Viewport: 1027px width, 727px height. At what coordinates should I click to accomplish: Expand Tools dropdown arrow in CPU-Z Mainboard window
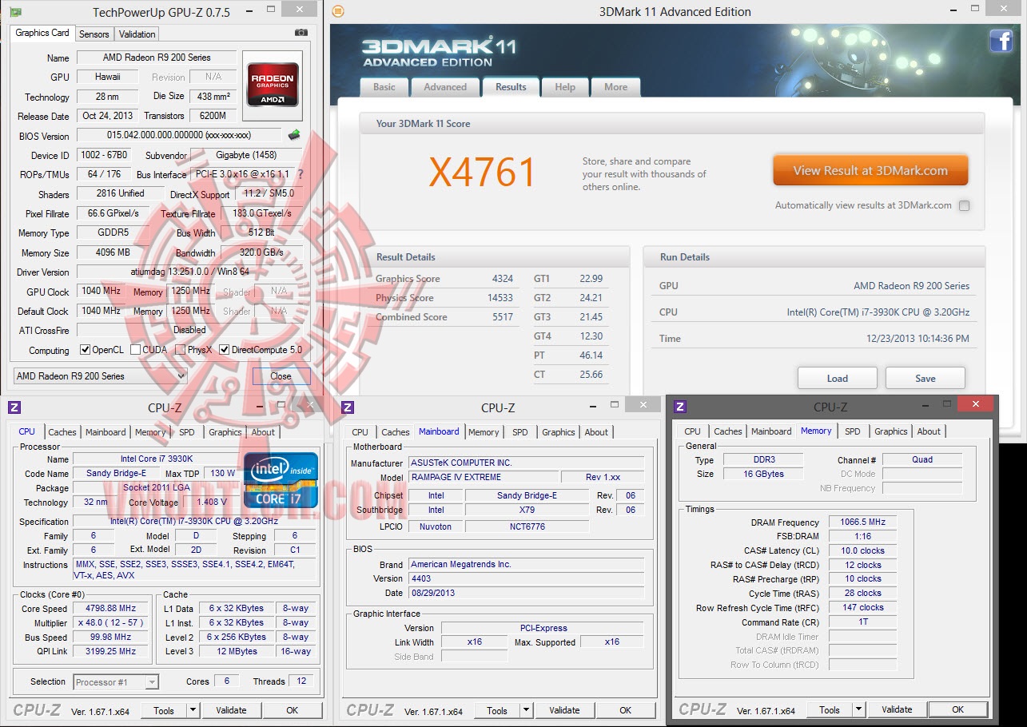click(x=526, y=710)
